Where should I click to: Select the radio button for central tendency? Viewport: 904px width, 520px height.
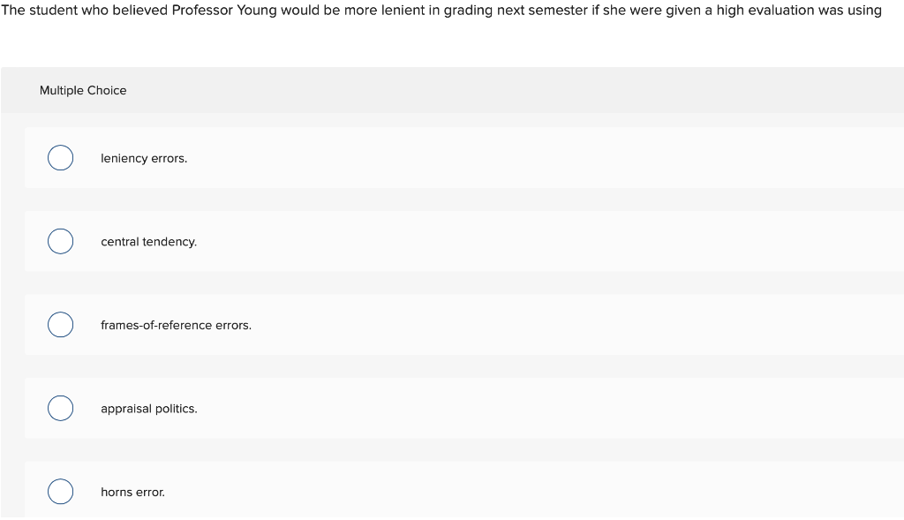pos(60,241)
